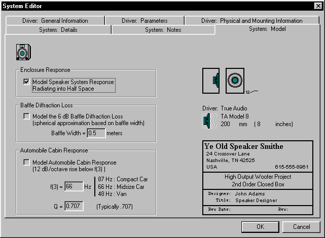
Task: Click the f(3) frequency input field
Action: (74, 186)
